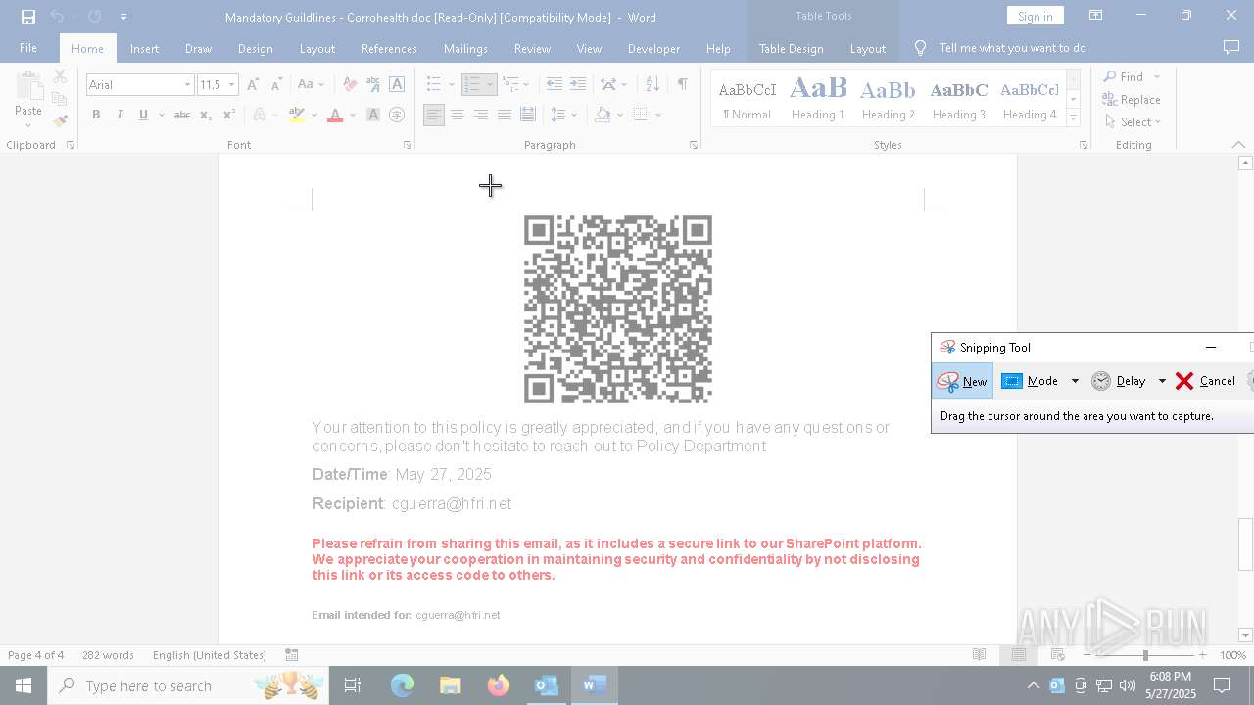Click the Format Painter brush icon
The width and height of the screenshot is (1254, 705).
[60, 121]
